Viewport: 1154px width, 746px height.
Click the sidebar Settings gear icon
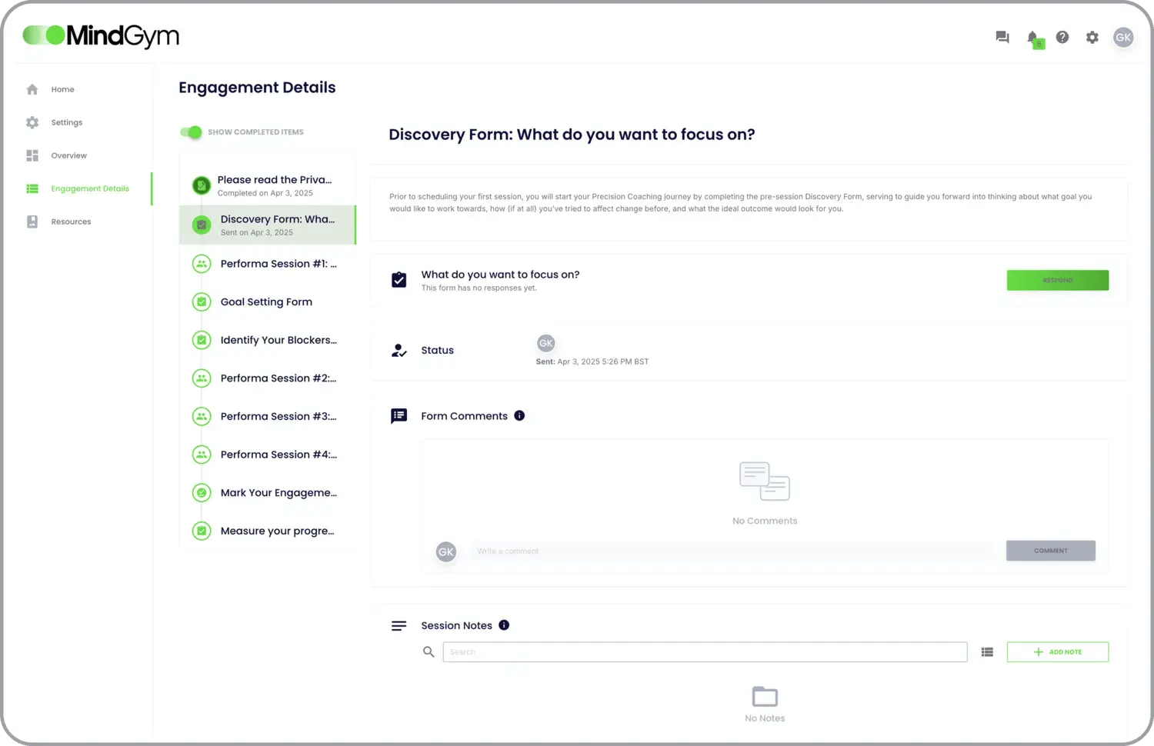pos(32,122)
